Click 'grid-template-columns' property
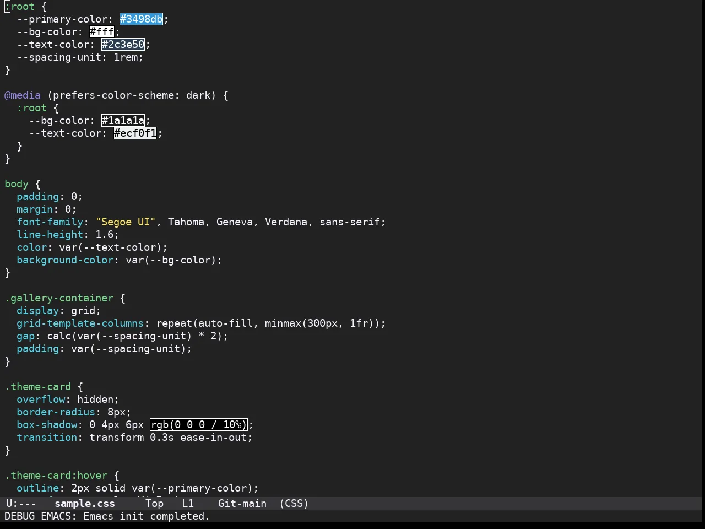This screenshot has height=529, width=705. (80, 323)
